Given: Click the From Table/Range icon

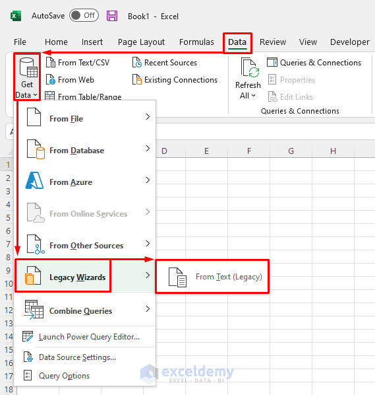Looking at the screenshot, I should point(49,96).
